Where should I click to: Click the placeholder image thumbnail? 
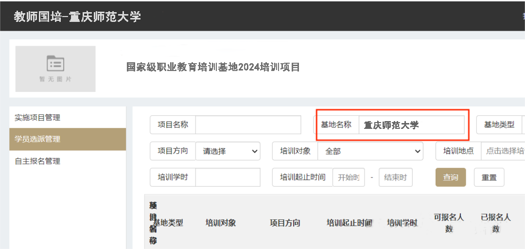tap(55, 69)
